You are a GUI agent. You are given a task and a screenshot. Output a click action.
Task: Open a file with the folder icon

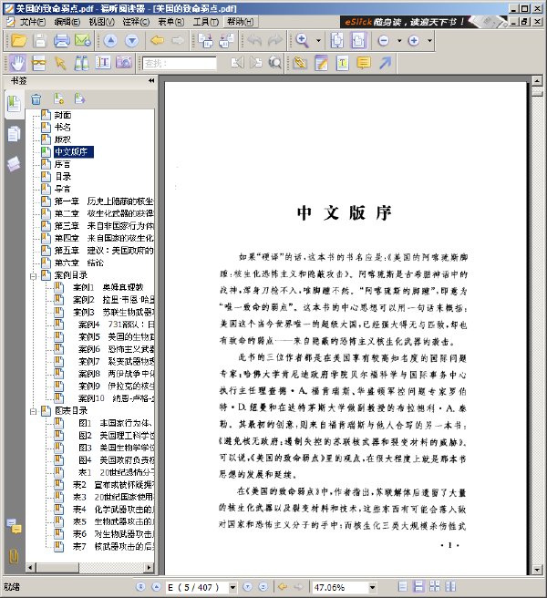pos(19,40)
